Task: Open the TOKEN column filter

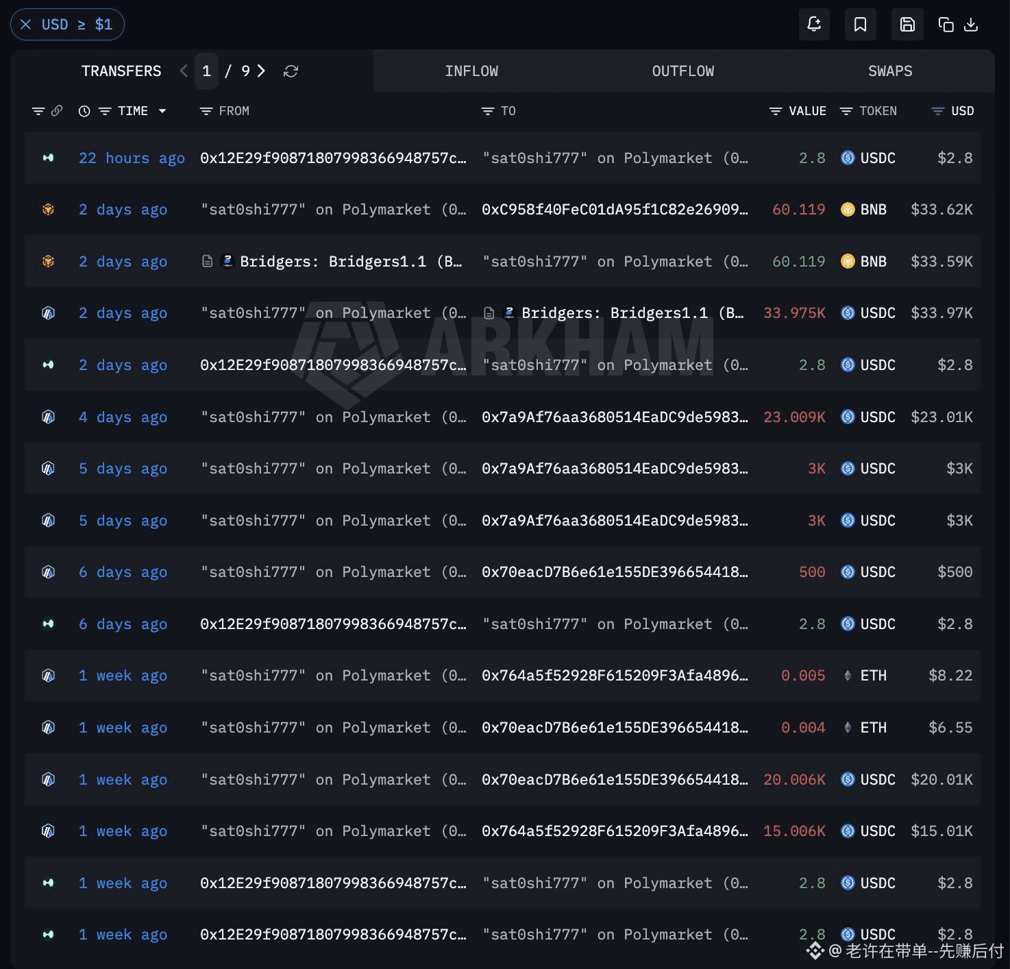Action: coord(846,111)
